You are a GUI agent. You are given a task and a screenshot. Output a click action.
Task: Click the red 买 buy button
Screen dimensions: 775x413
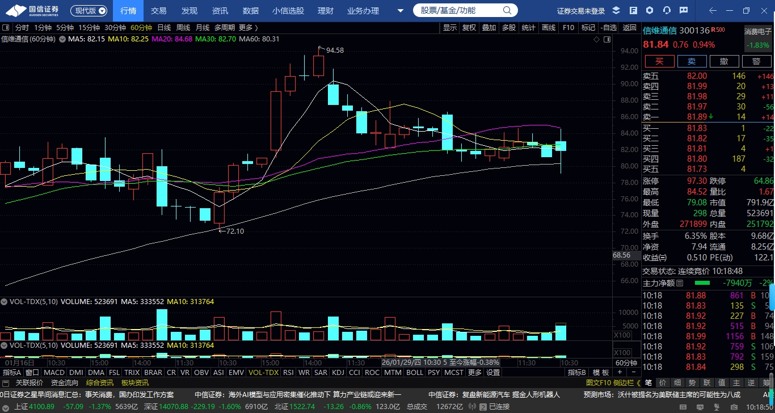[659, 61]
